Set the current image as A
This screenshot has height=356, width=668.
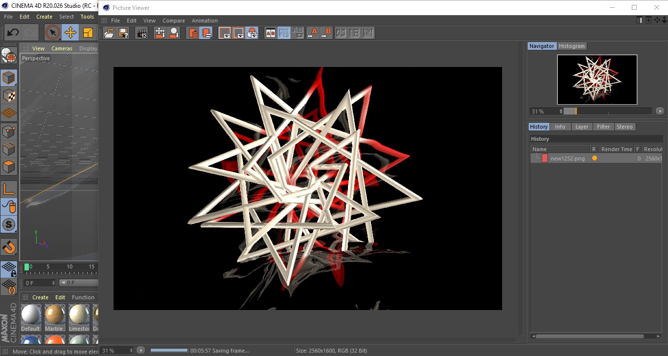tap(313, 33)
